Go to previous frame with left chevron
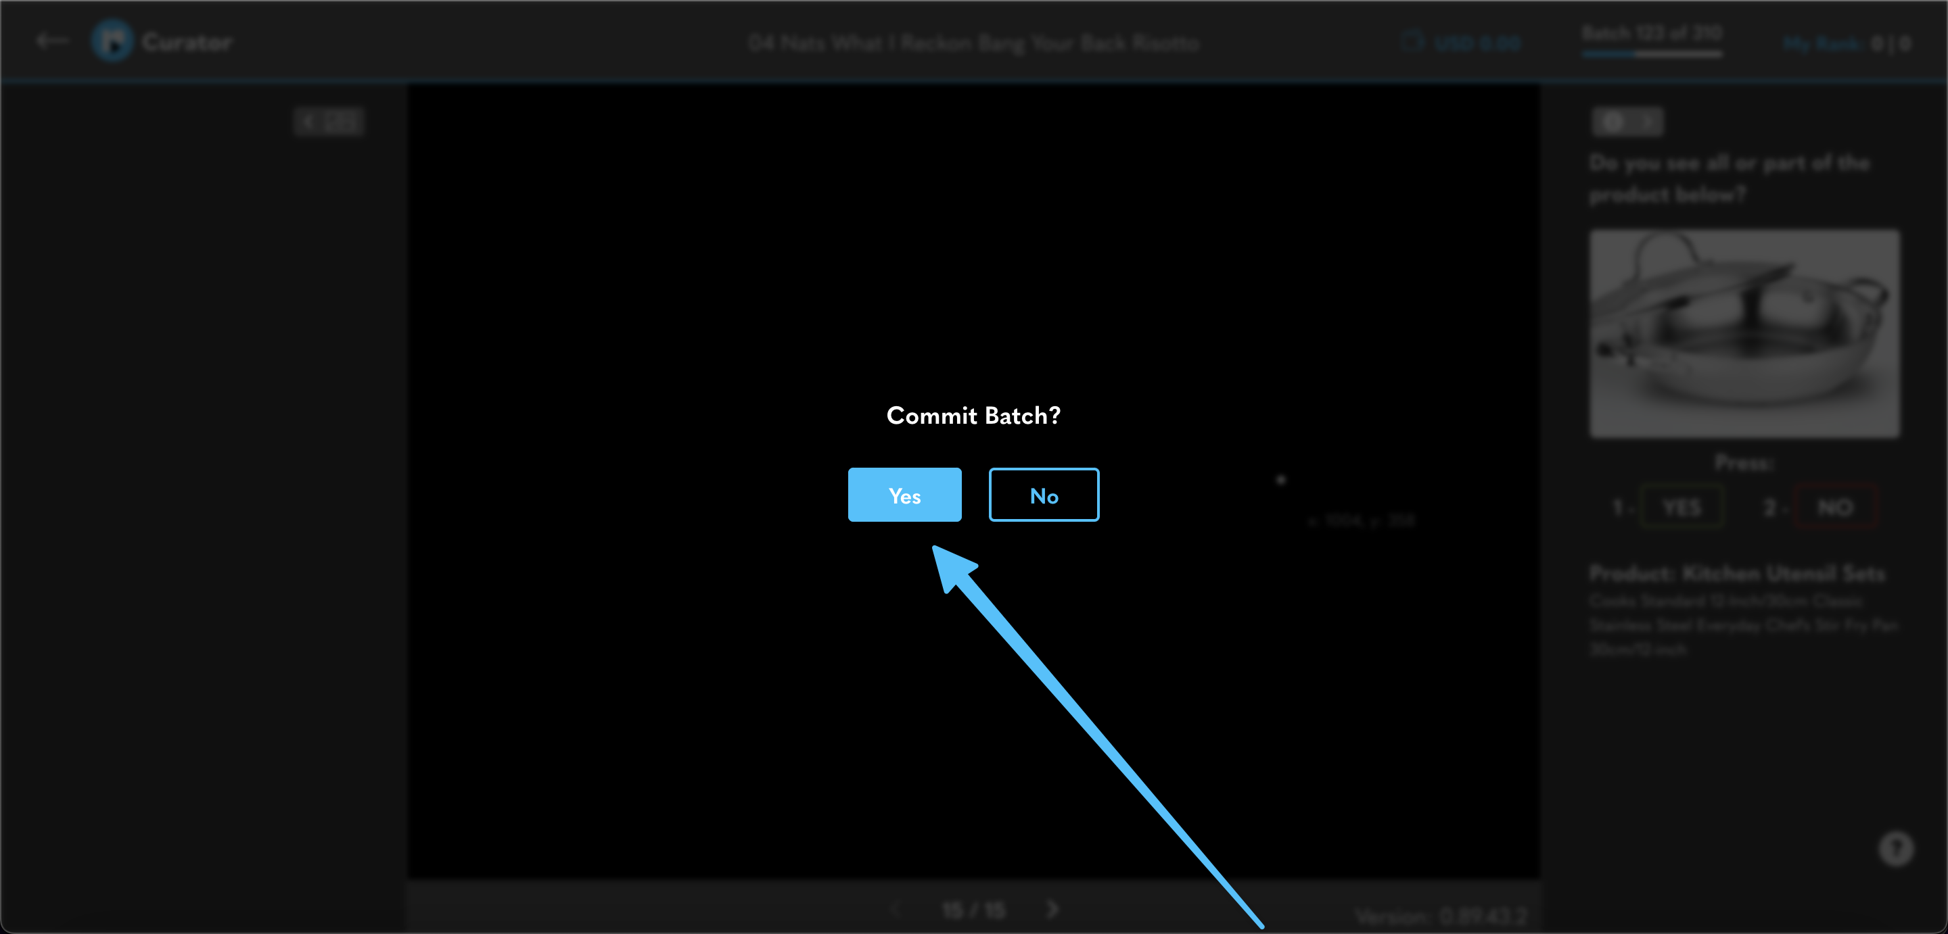 coord(896,909)
